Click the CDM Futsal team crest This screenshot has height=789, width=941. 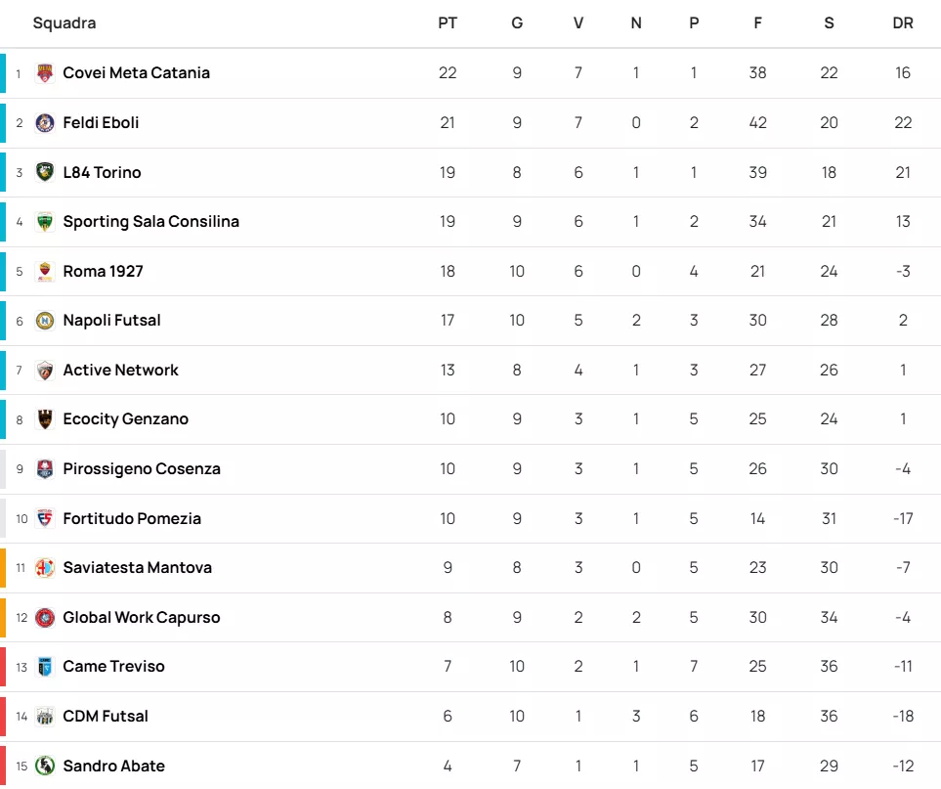coord(45,717)
